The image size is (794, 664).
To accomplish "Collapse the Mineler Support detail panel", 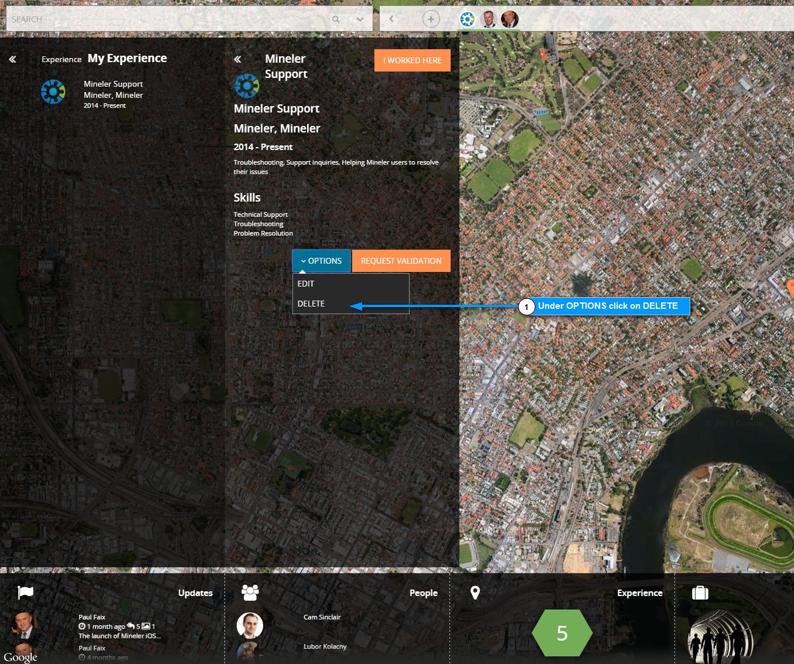I will 237,59.
